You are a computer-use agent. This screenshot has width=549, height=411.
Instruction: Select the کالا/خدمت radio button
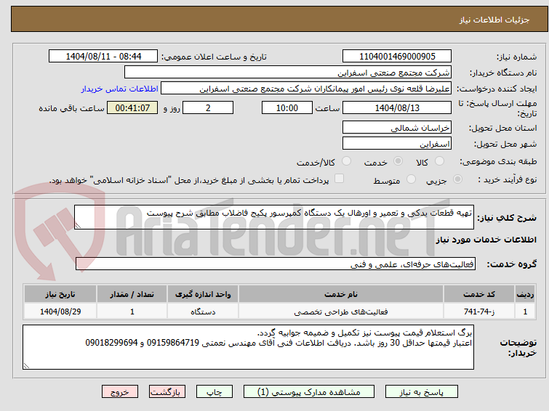point(346,161)
